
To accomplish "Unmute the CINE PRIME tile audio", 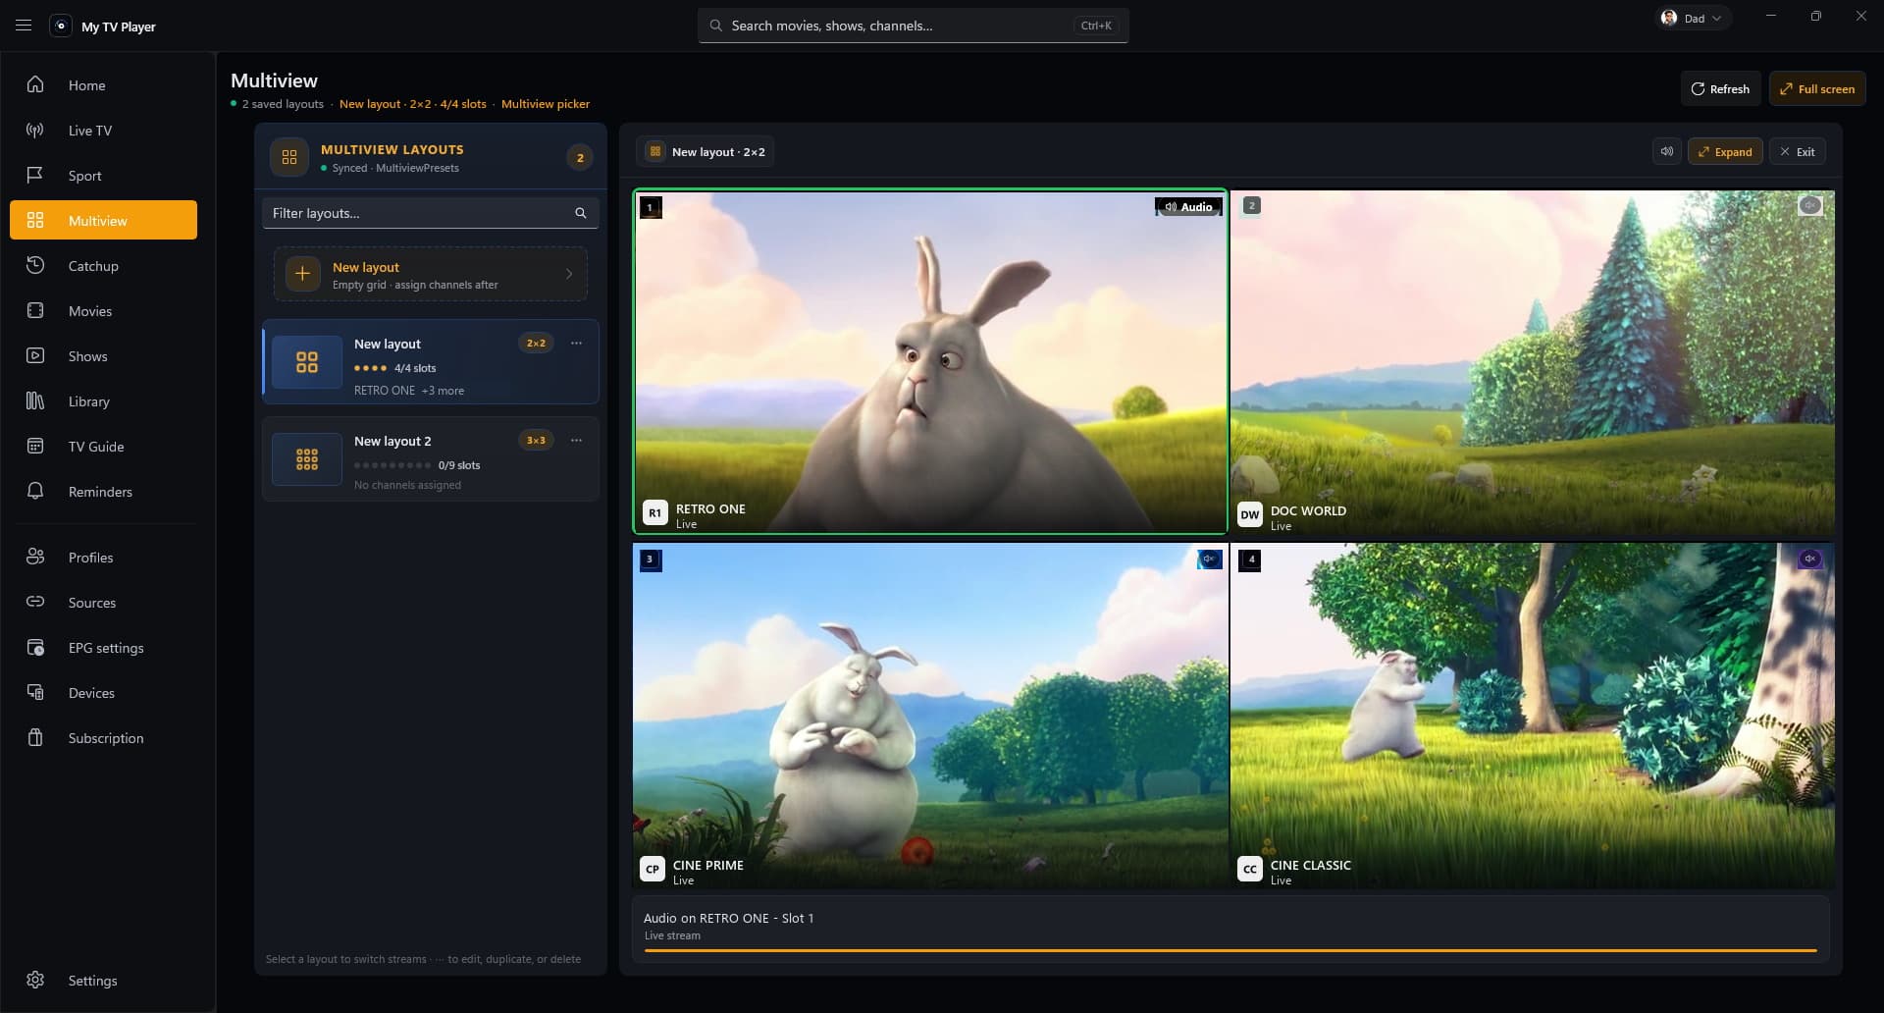I will (1210, 559).
